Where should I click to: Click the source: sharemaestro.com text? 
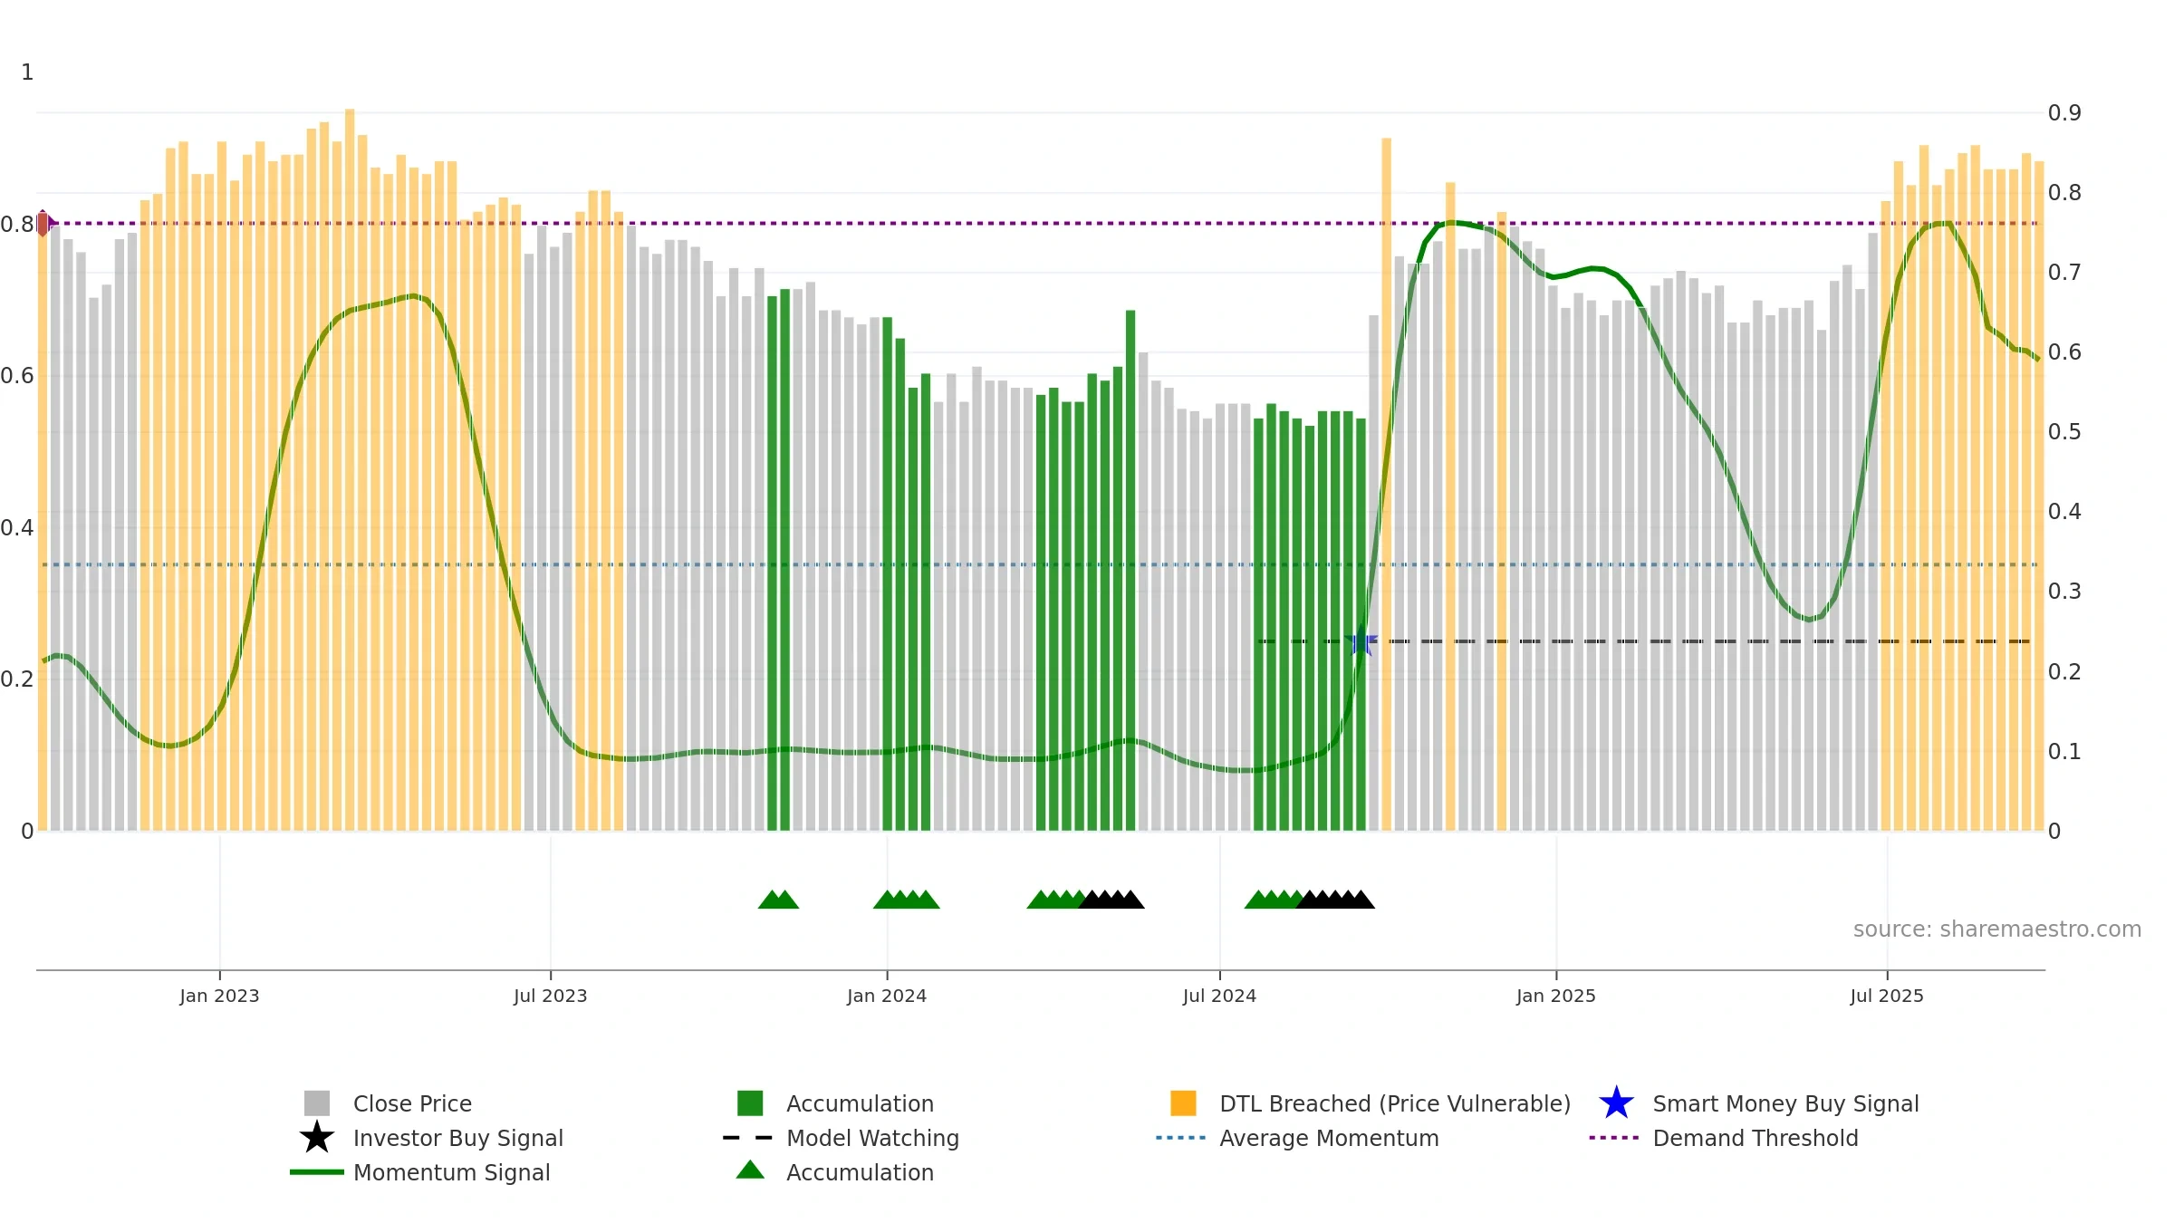(1997, 929)
